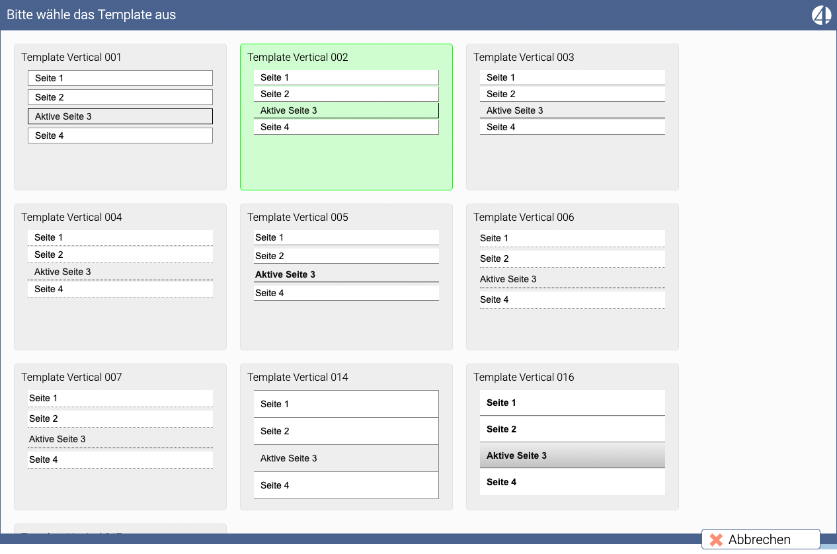Click Aktive Seite 3 in Template Vertical 002

click(x=346, y=110)
